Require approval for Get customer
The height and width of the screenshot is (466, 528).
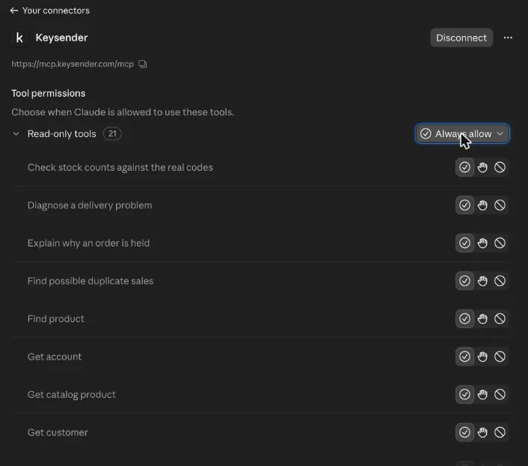(x=482, y=432)
